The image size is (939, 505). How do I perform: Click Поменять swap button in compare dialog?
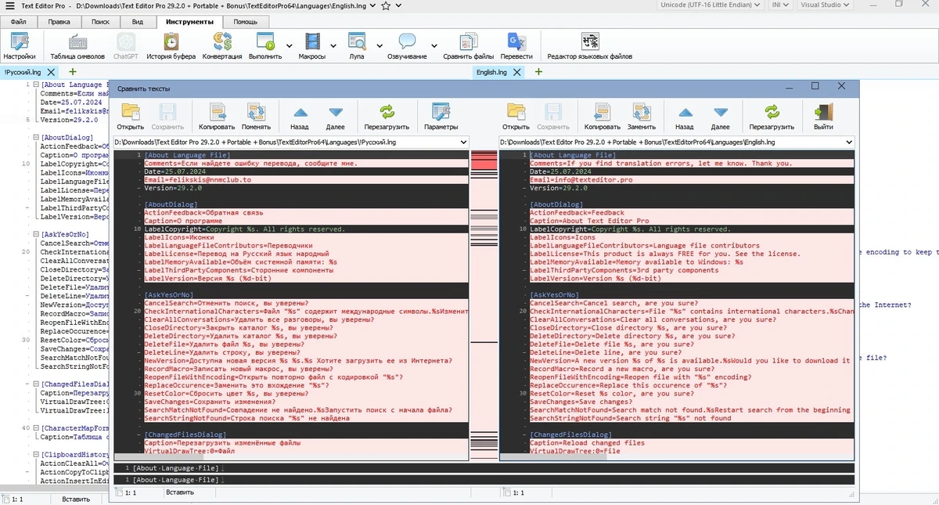point(256,117)
